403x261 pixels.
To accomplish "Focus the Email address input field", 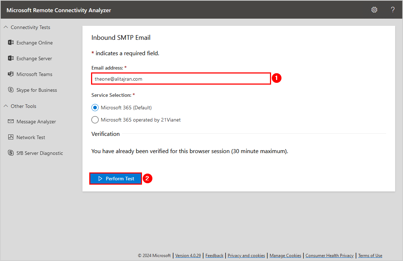I will tap(181, 79).
